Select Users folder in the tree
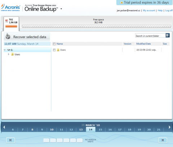The width and height of the screenshot is (173, 147). (17, 54)
